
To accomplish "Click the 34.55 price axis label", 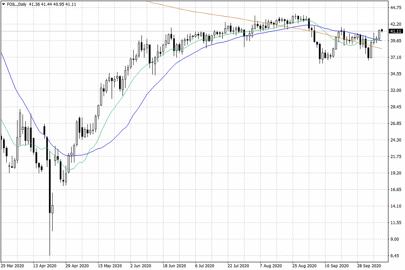I will coord(396,74).
